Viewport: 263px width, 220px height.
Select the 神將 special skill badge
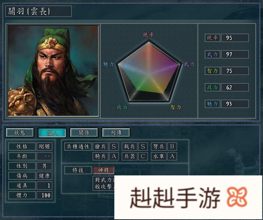point(103,170)
